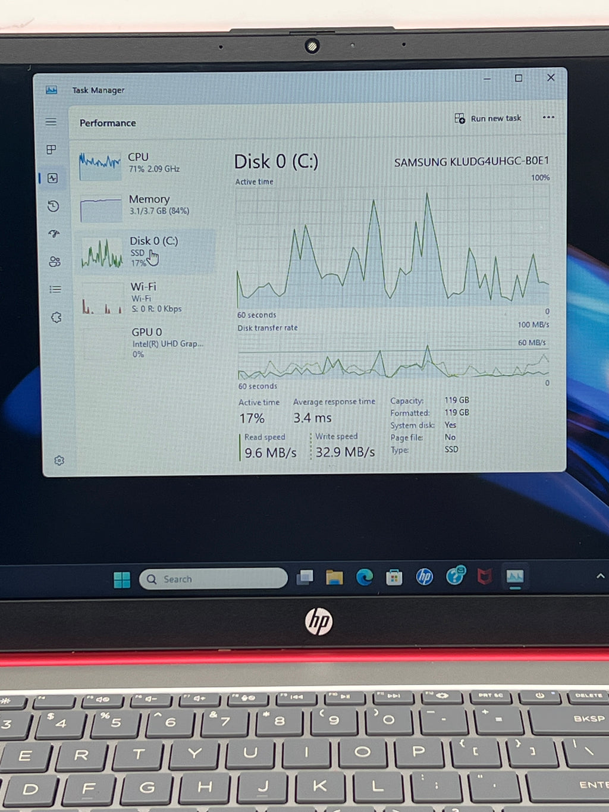Click the Memory usage mini graph thumbnail
The height and width of the screenshot is (812, 609).
click(x=101, y=209)
